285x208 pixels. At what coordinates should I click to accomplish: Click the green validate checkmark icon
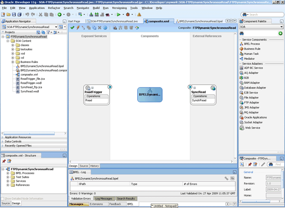click(x=72, y=28)
